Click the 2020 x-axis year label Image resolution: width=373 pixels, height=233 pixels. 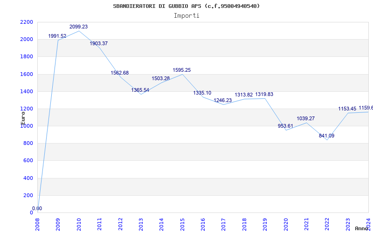(286, 224)
